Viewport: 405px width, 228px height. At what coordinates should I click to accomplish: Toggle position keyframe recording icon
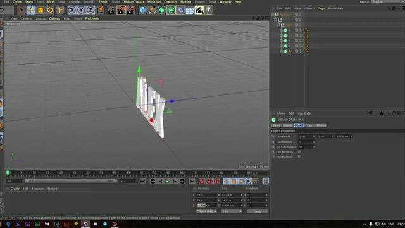[x=227, y=182]
